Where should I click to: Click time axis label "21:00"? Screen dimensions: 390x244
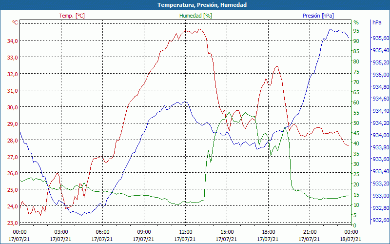[x=310, y=232]
